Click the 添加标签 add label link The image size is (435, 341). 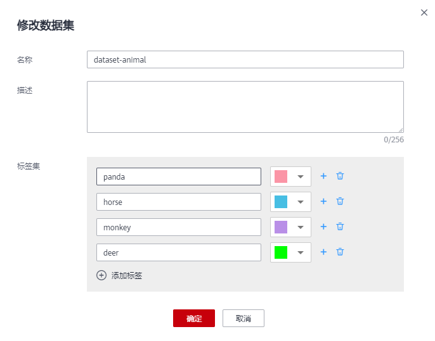[127, 275]
